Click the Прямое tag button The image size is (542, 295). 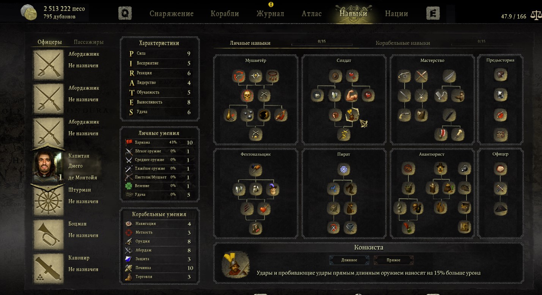point(394,260)
